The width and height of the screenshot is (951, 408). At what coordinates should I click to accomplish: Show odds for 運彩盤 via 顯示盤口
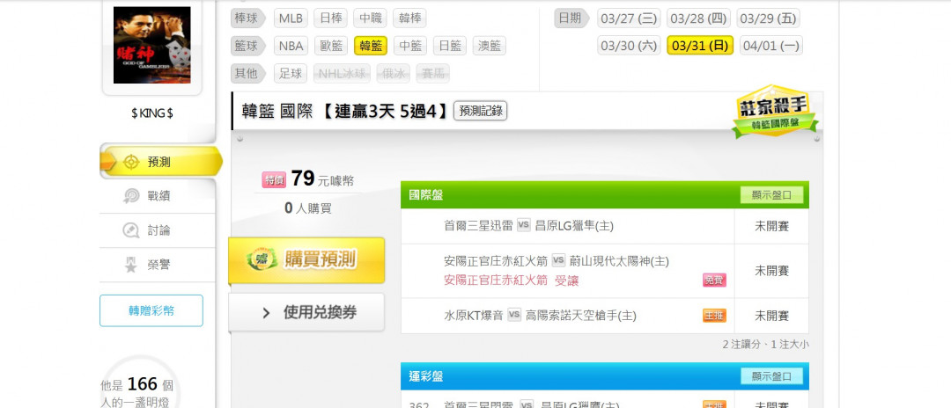pos(771,376)
